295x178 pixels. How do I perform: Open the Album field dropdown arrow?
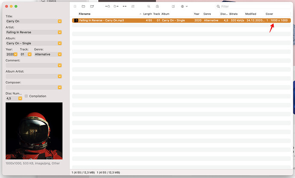59,43
